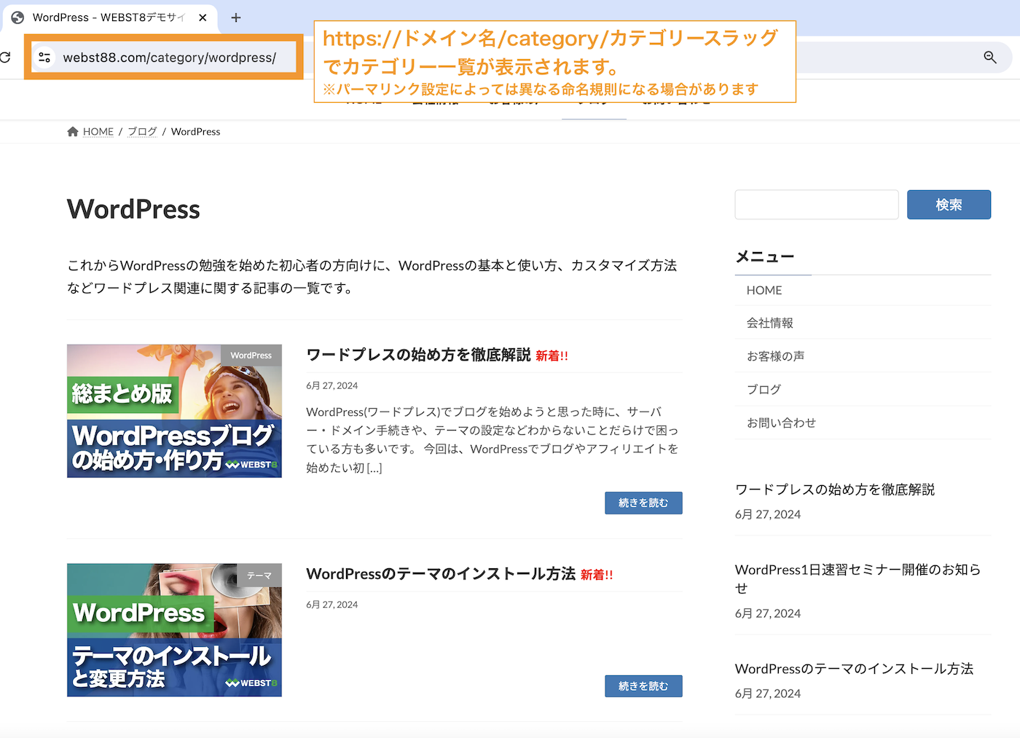Screen dimensions: 1020x738
Task: Click the WordPress category page heading
Action: [133, 210]
